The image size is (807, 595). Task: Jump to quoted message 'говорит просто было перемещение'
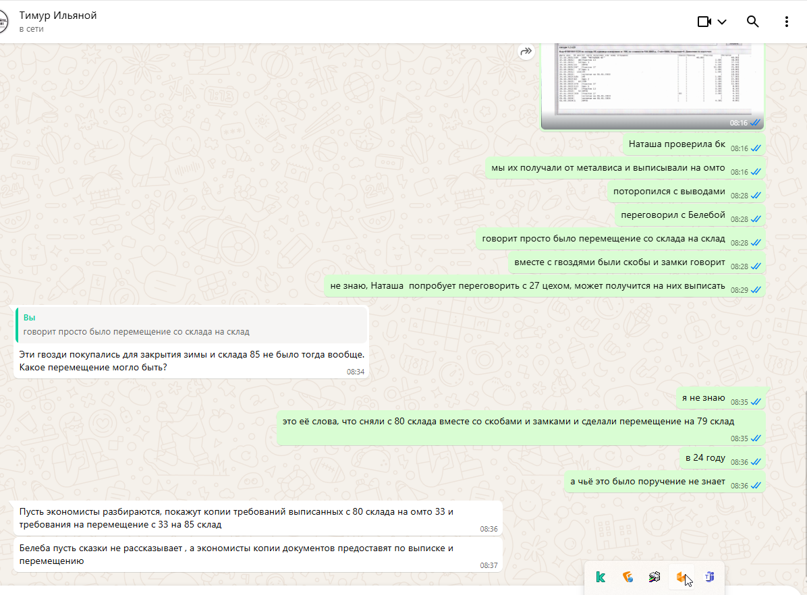pyautogui.click(x=192, y=325)
